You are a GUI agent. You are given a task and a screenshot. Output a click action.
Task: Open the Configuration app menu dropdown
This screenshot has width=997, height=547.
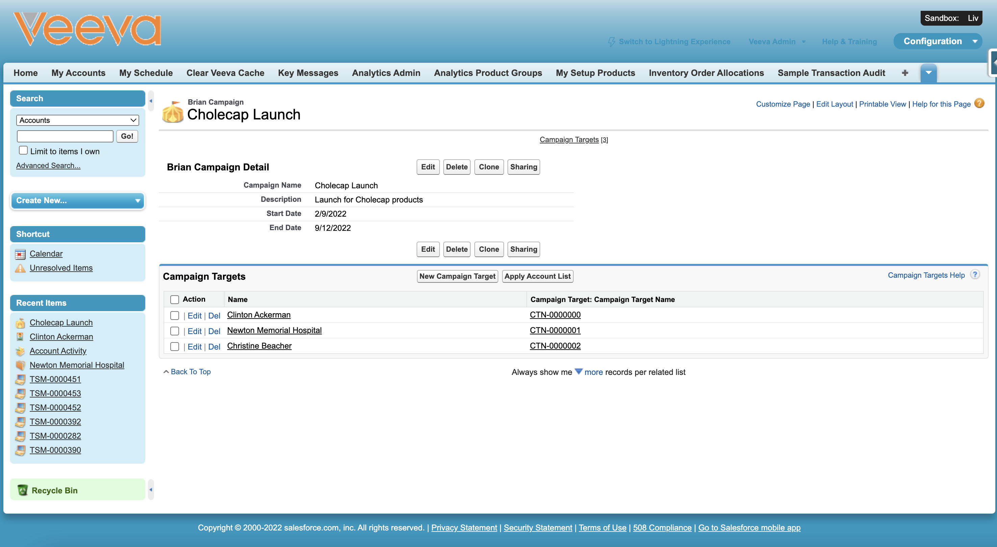coord(975,42)
